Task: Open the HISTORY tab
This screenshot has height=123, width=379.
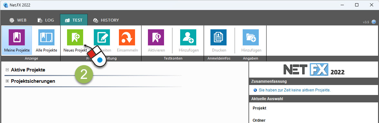Action: 106,20
